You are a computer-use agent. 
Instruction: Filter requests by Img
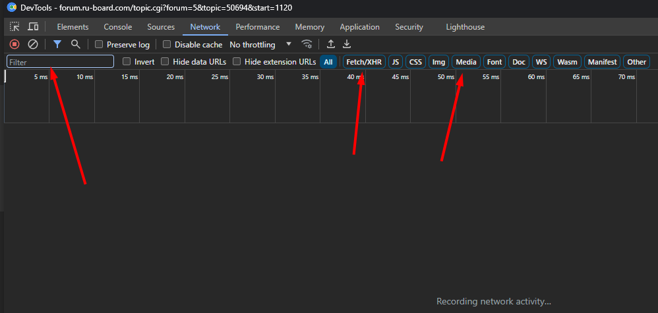(438, 62)
